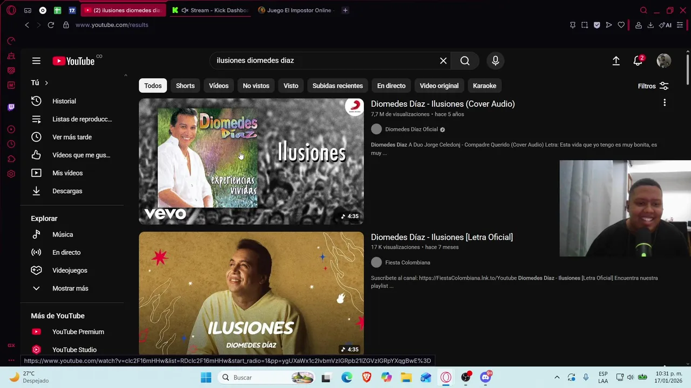Open the YouTube upload/create icon

pyautogui.click(x=616, y=61)
